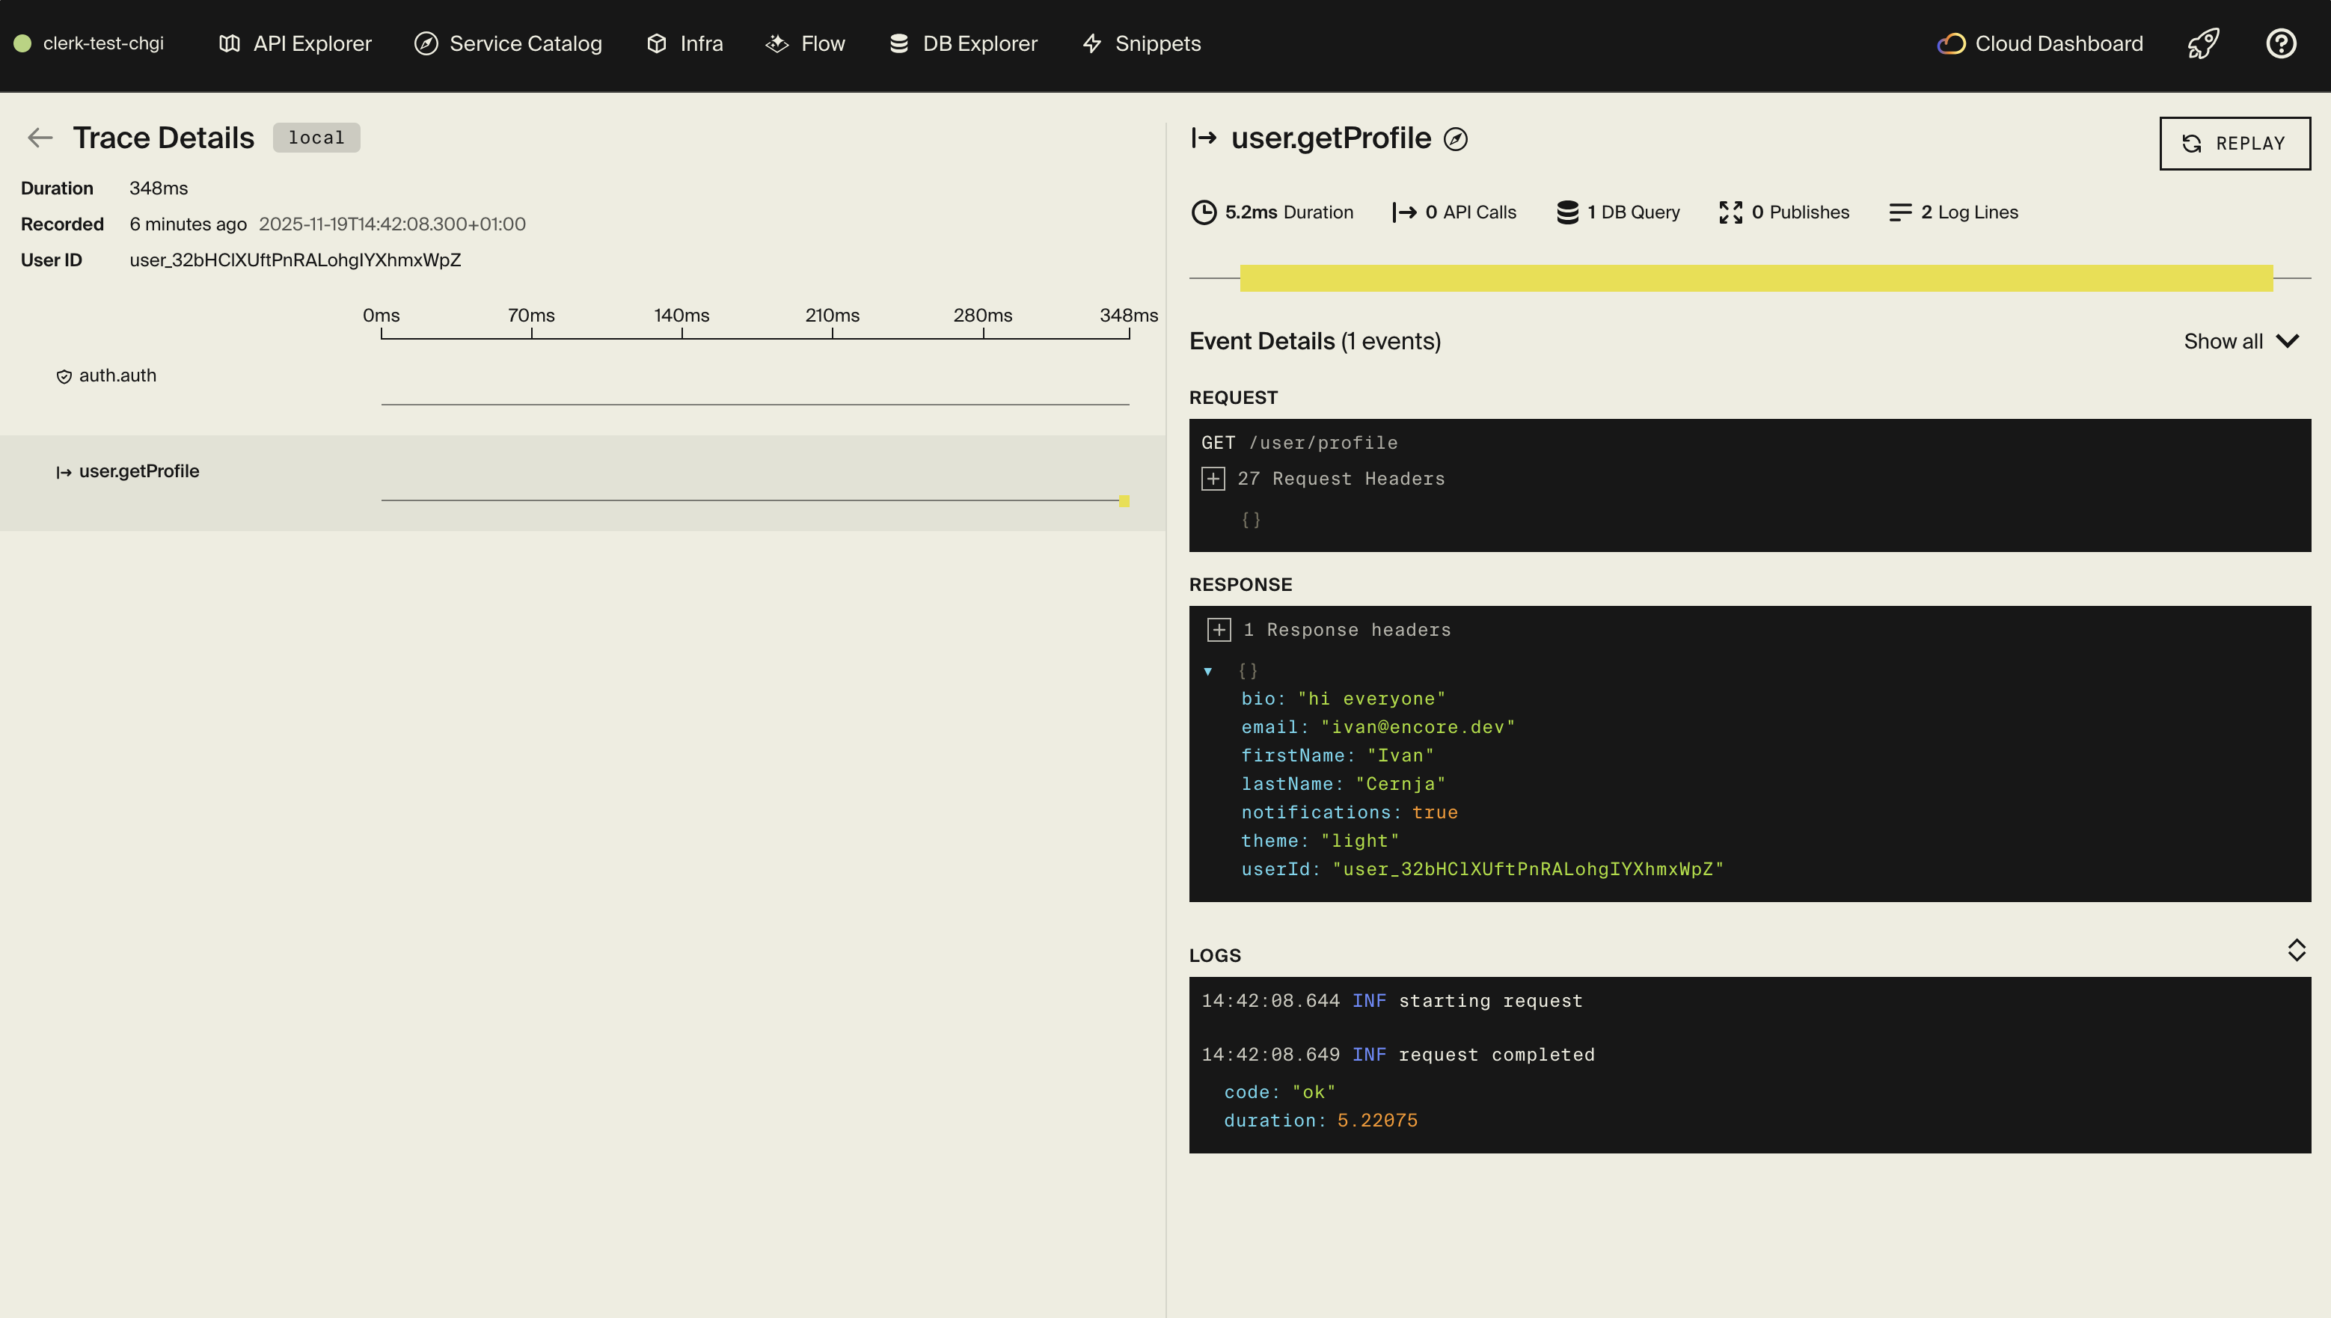
Task: Click the back arrow beside Trace Details
Action: coord(40,138)
